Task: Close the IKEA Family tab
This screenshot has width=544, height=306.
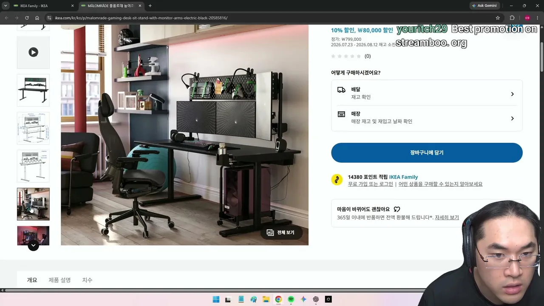Action: 72,6
